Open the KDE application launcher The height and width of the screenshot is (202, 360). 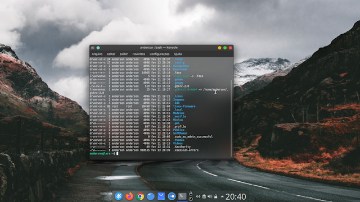119,196
